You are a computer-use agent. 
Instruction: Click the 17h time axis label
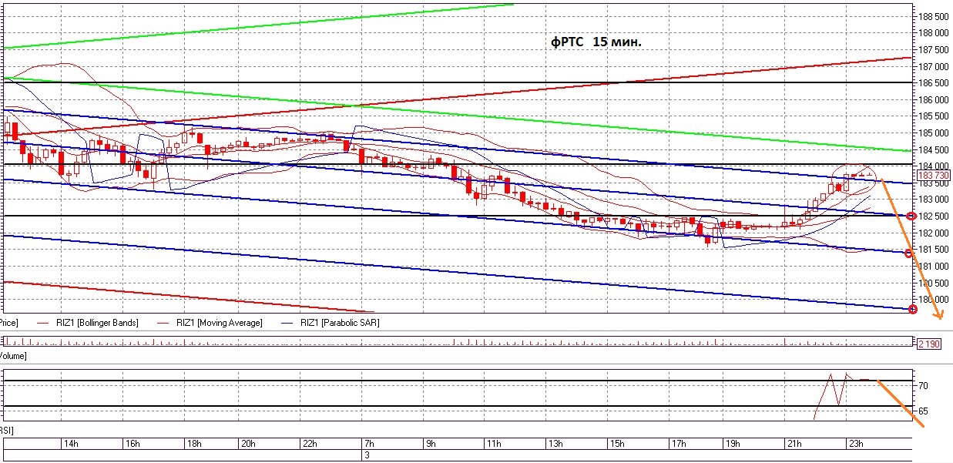pyautogui.click(x=679, y=444)
